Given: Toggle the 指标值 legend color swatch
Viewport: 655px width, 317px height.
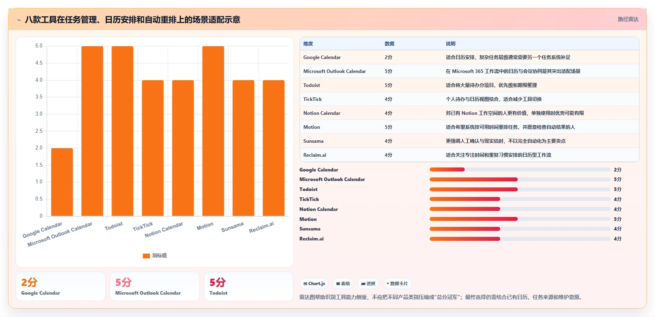Looking at the screenshot, I should point(146,256).
